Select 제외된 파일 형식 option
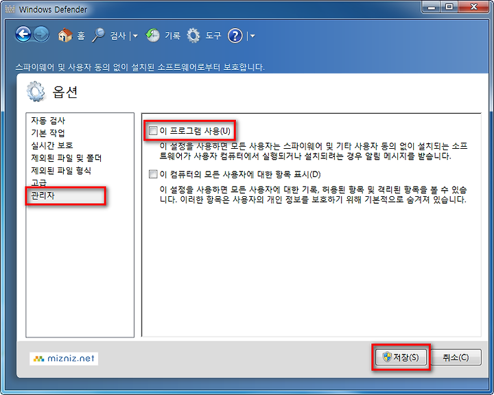The width and height of the screenshot is (494, 395). tap(61, 170)
